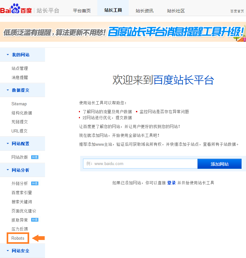The image size is (246, 258).
Task: Open Sitemap under 数据提交
Action: tap(19, 104)
